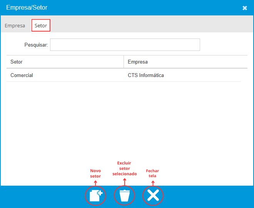This screenshot has height=208, width=254.
Task: Click the 'Excluir setor selecionado' annotation text
Action: coord(124,168)
